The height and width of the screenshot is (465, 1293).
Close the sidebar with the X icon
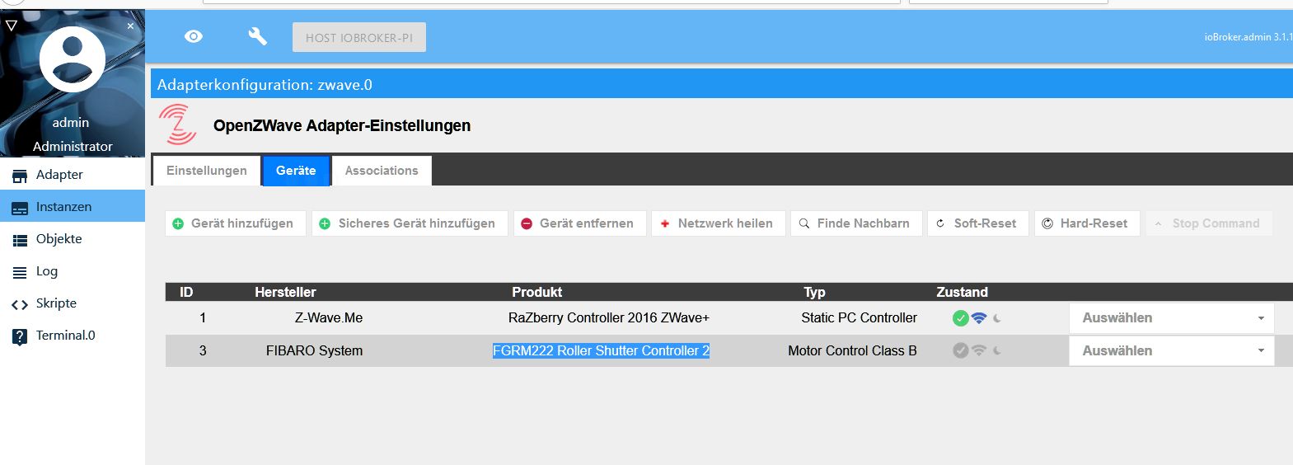[x=130, y=26]
